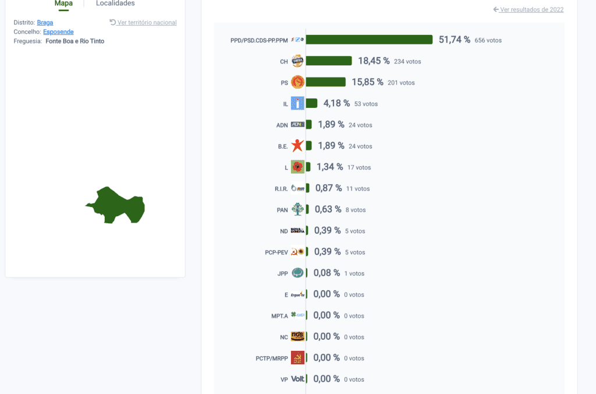
Task: Click the green Fonte Boa map shape
Action: pyautogui.click(x=115, y=206)
